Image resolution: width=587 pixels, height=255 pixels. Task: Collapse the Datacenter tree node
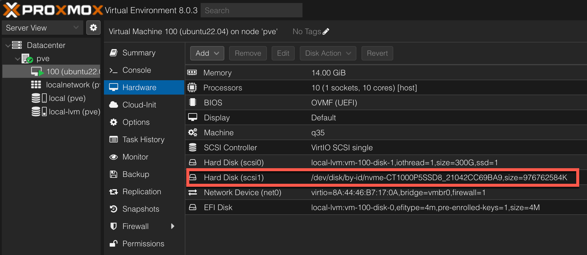[8, 45]
